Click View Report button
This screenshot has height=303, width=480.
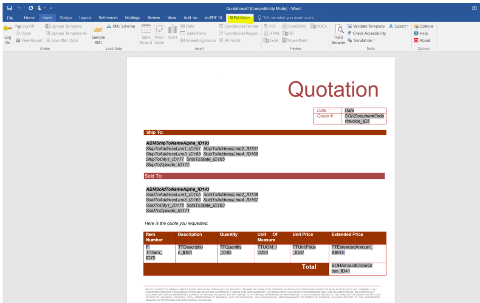[x=29, y=40]
